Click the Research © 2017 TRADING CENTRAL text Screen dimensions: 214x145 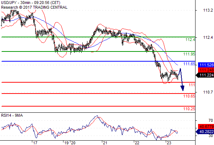click(34, 7)
